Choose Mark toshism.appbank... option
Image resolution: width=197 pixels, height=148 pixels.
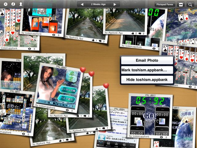pos(147,70)
